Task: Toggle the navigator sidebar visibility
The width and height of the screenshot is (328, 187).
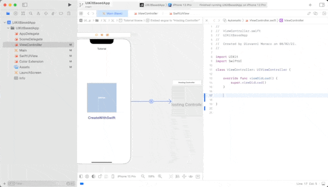Action: [25, 5]
